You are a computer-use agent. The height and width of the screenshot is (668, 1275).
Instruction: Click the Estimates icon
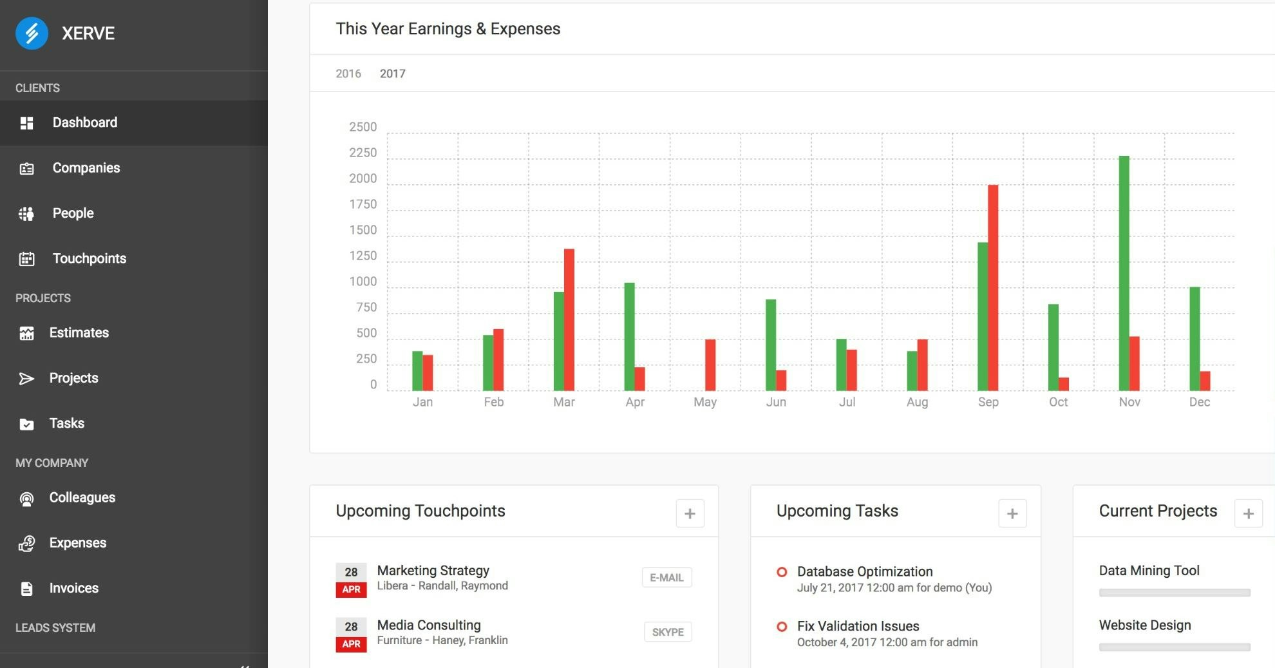click(27, 333)
